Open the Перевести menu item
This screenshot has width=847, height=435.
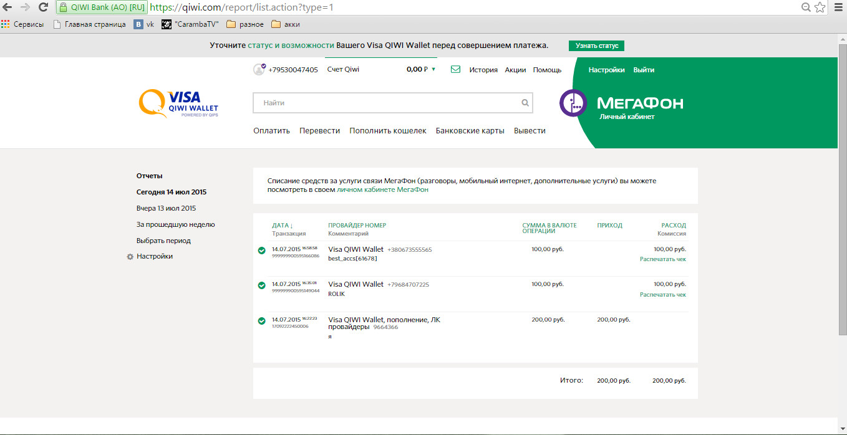[319, 131]
